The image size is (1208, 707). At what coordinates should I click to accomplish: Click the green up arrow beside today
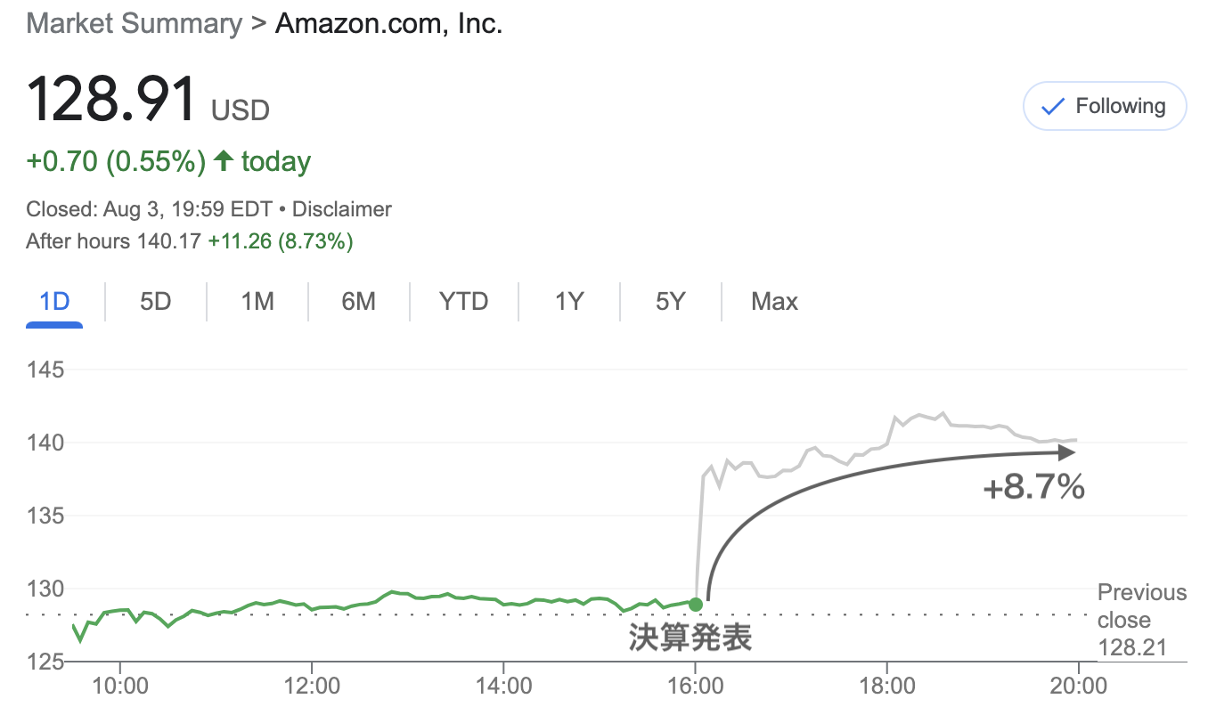coord(224,161)
